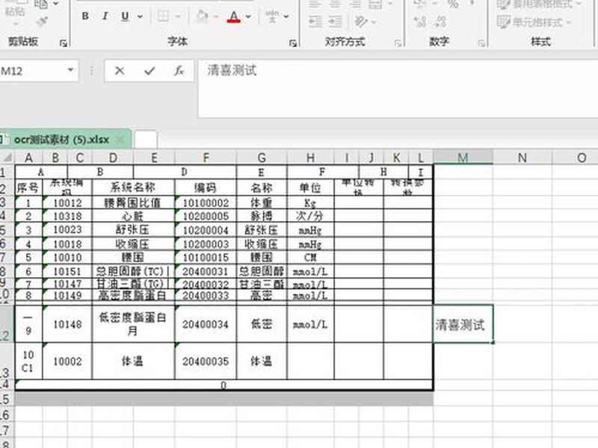Open the 数字 group dialog launcher

pyautogui.click(x=481, y=43)
